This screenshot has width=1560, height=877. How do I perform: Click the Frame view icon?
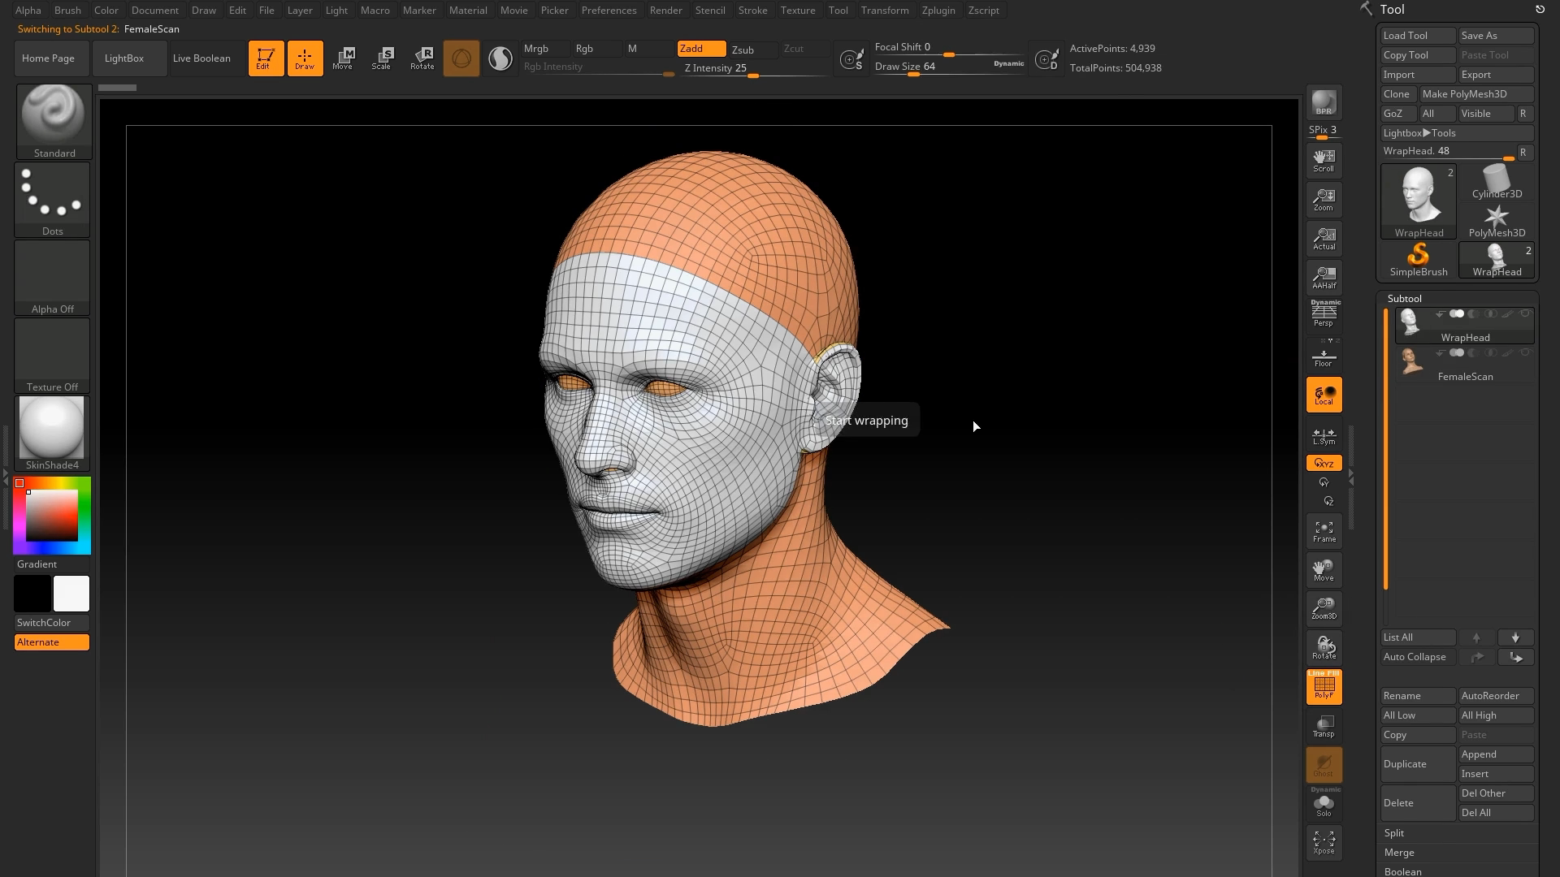[x=1324, y=531]
